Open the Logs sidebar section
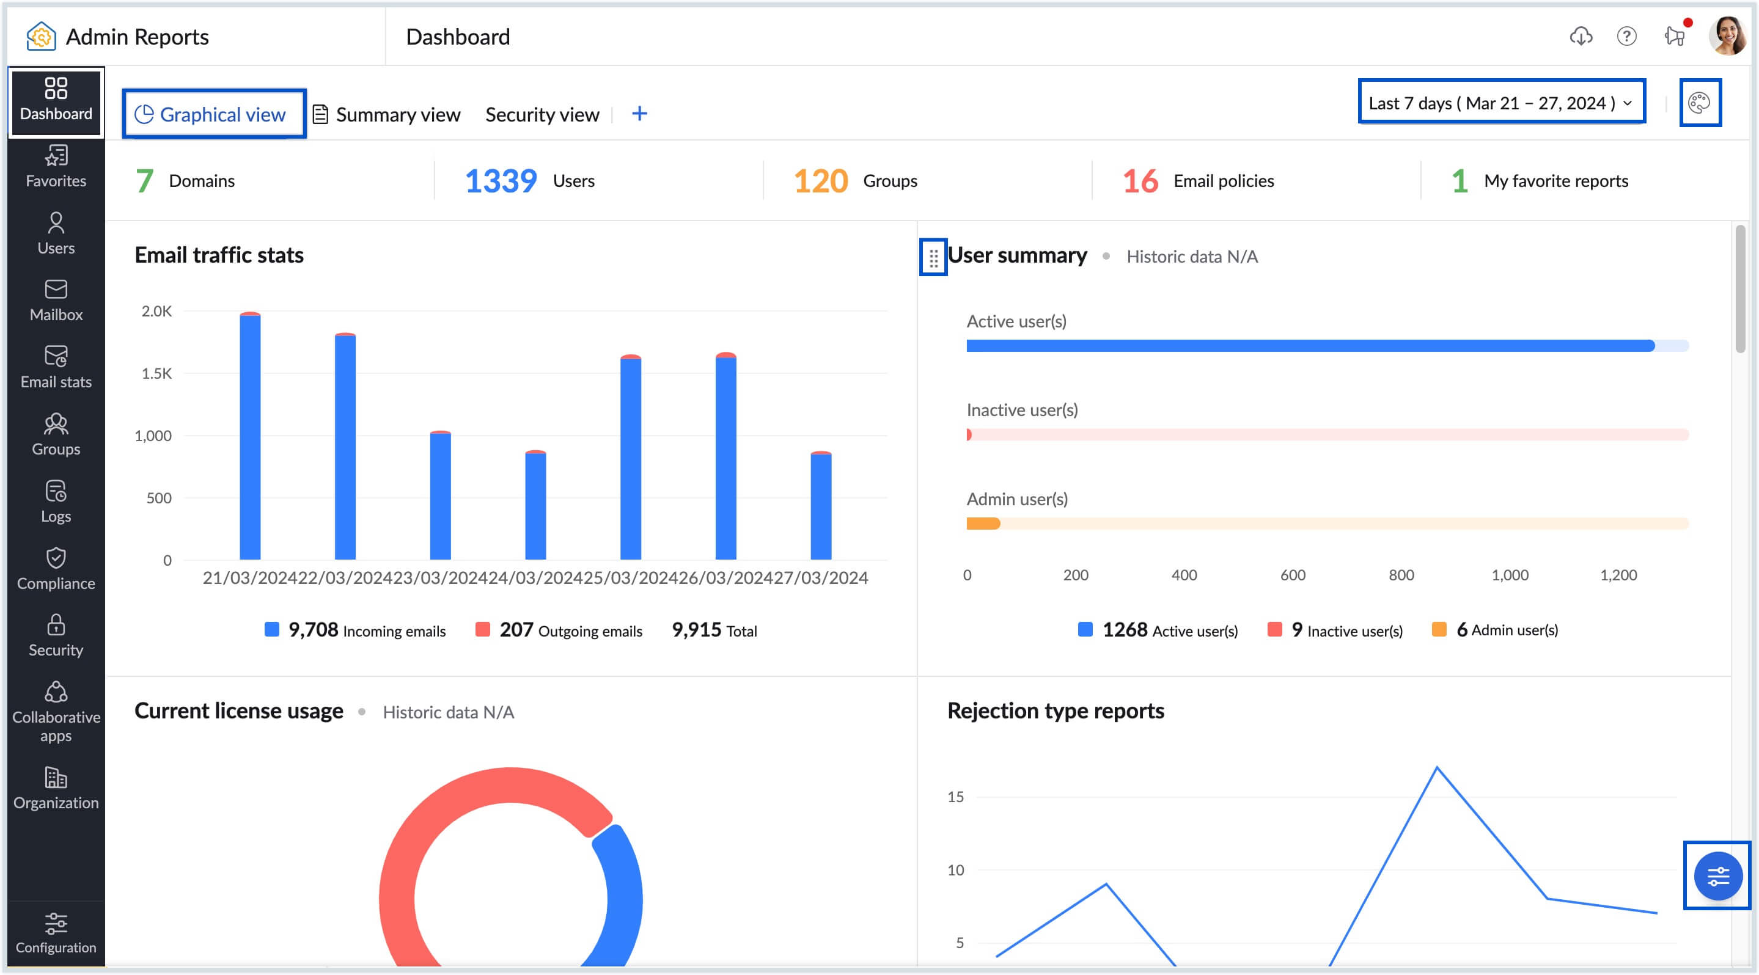1759x975 pixels. [56, 502]
